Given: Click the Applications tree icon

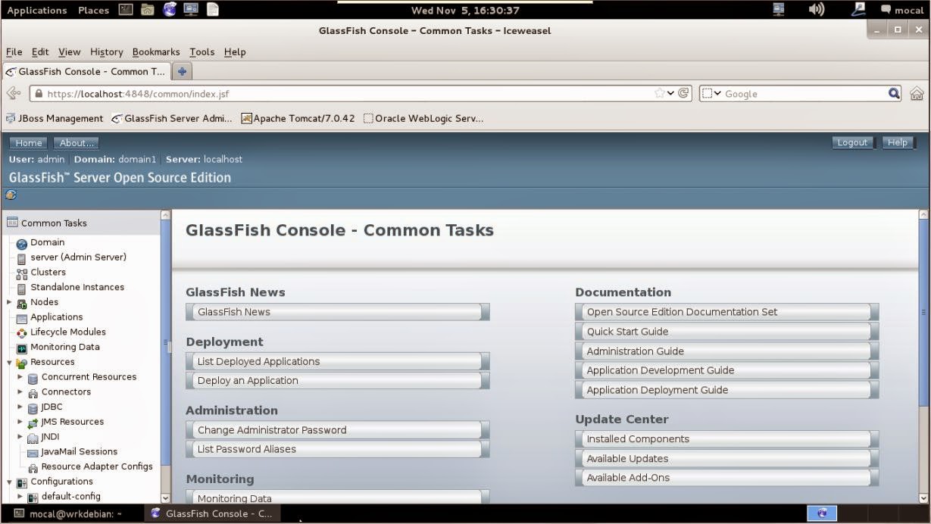Looking at the screenshot, I should pos(22,318).
